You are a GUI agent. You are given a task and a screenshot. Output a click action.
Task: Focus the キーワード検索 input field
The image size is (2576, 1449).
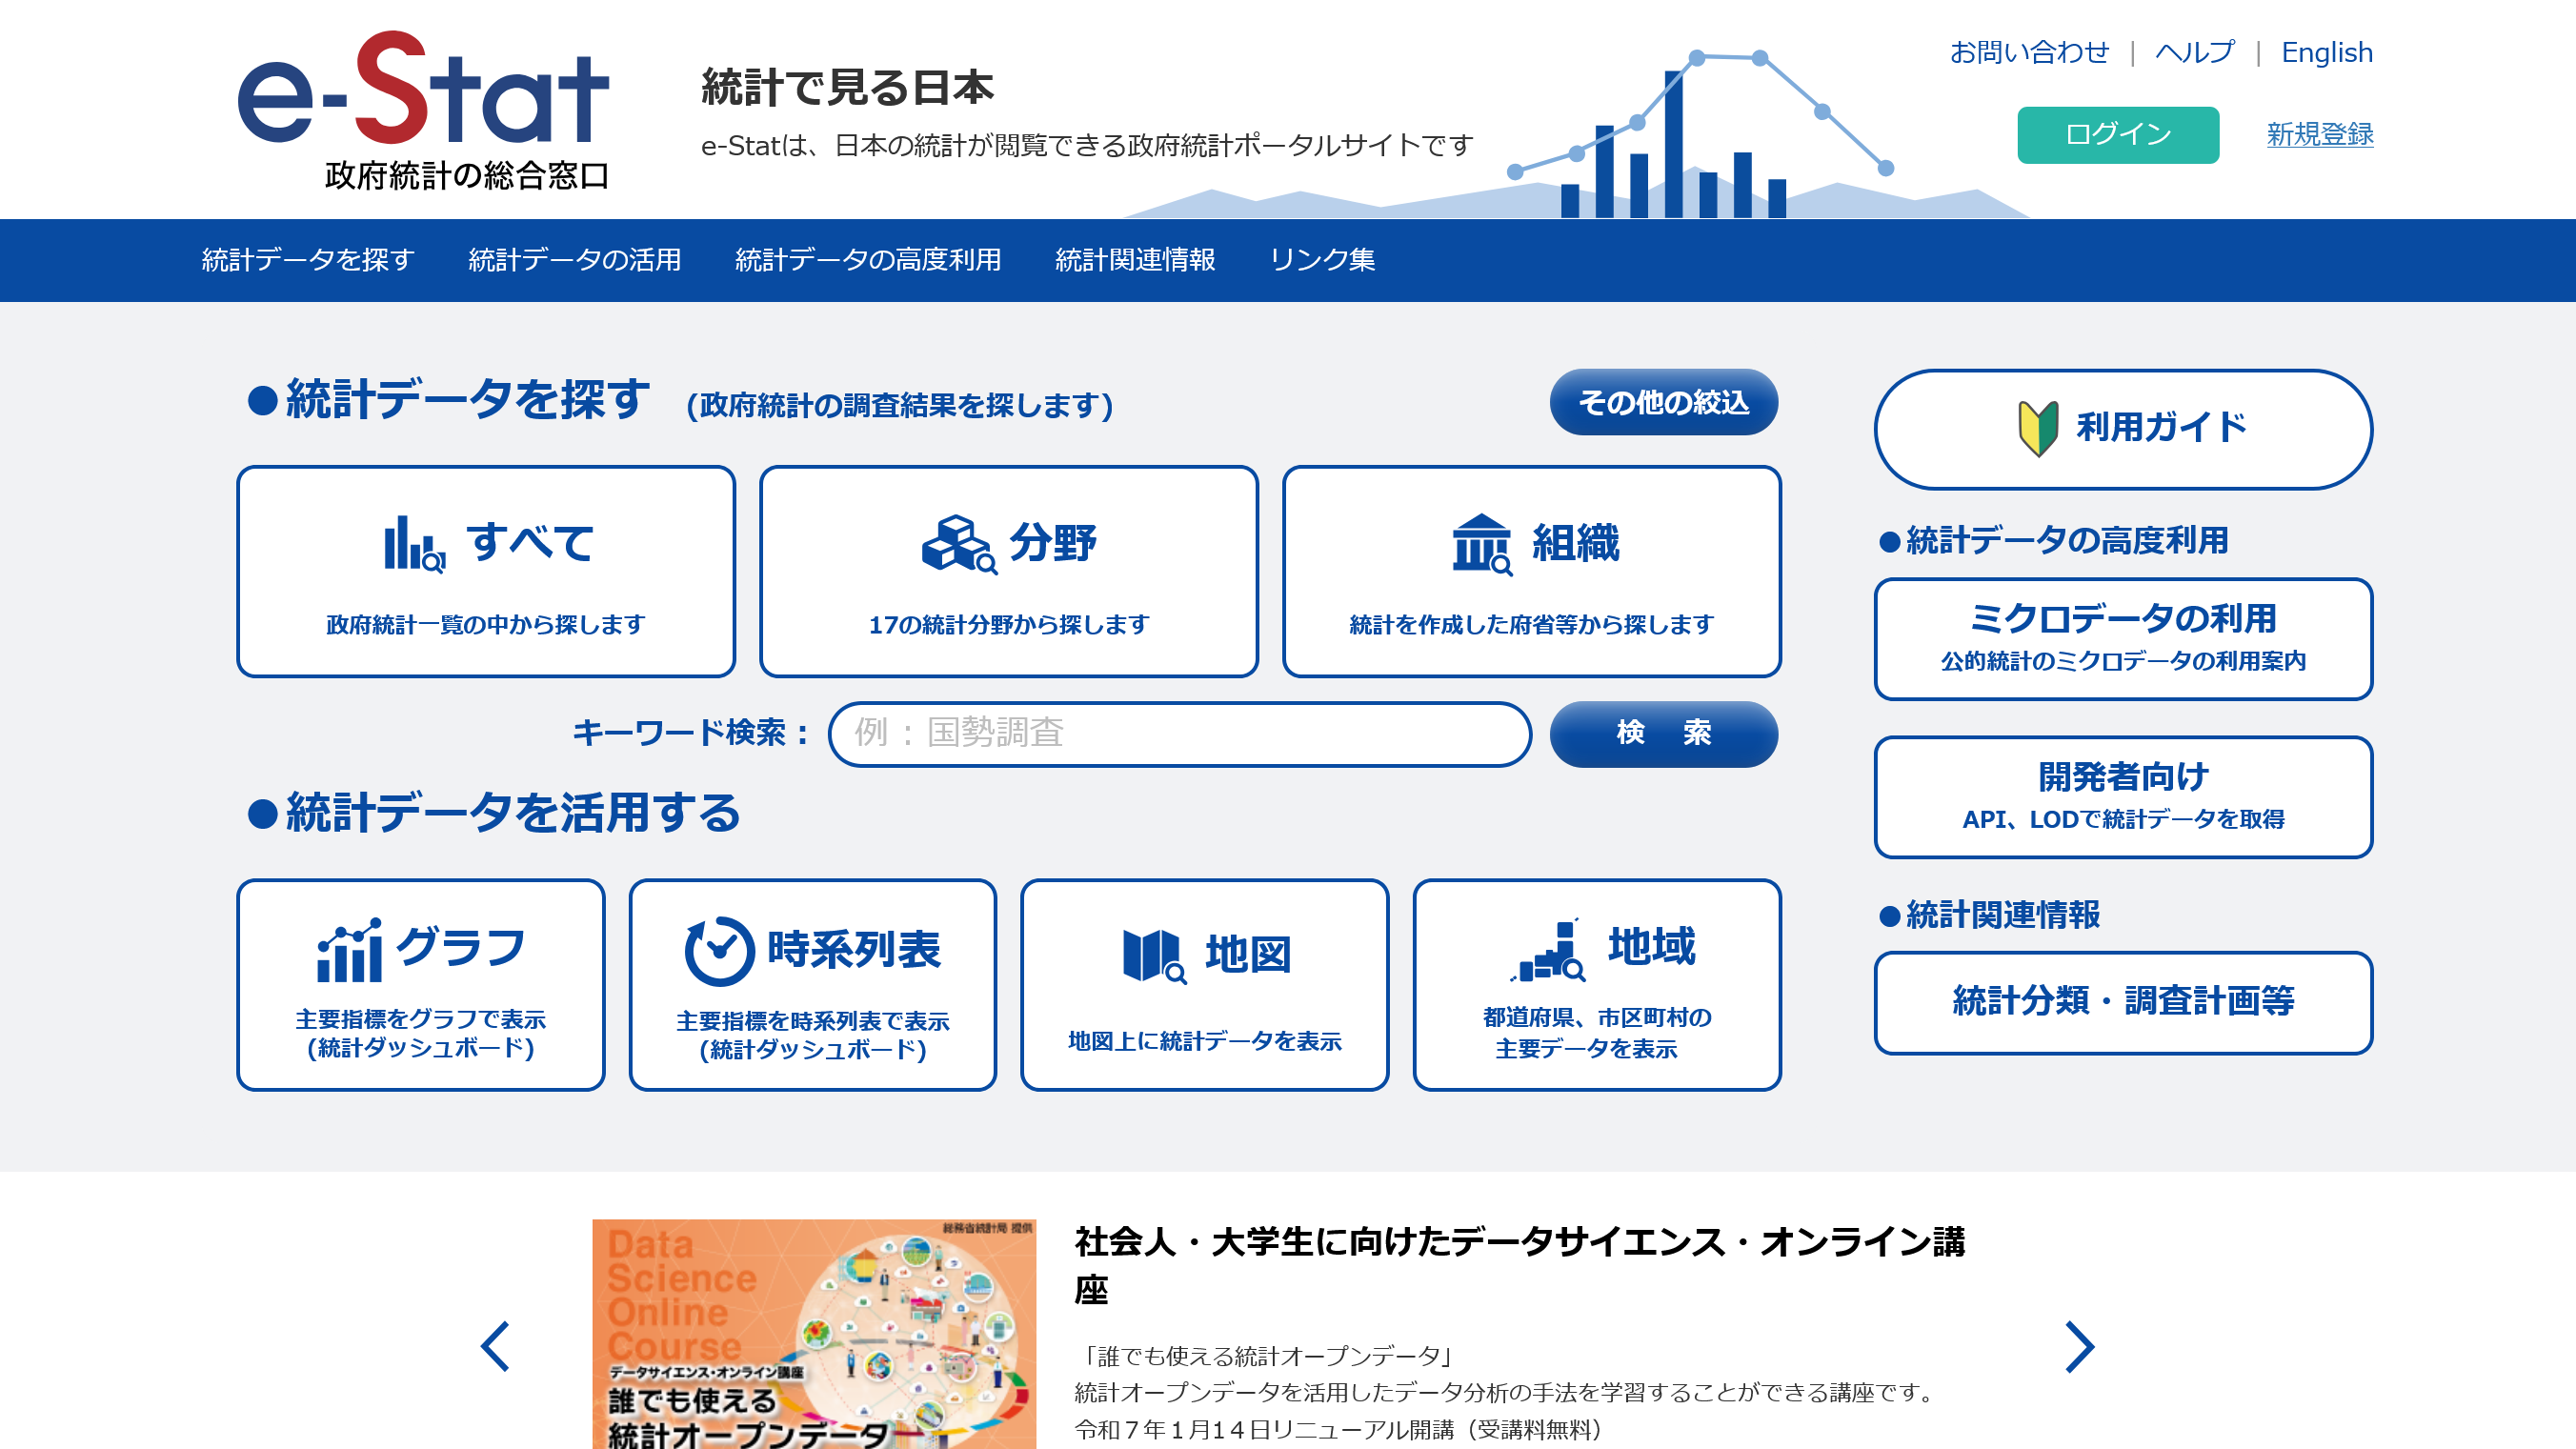click(1179, 734)
